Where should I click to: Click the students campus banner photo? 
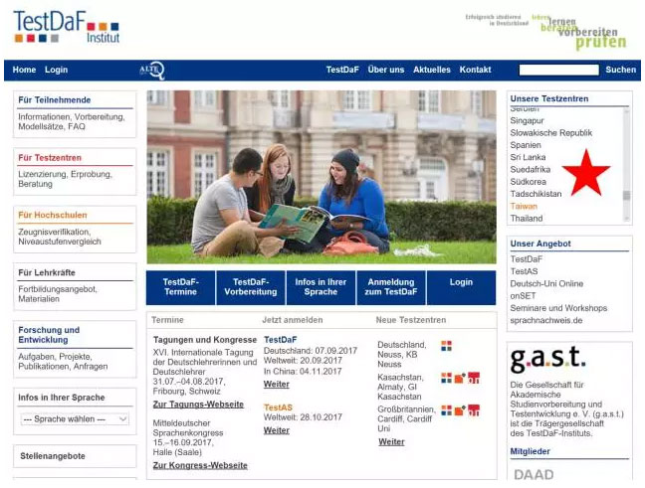coord(322,177)
